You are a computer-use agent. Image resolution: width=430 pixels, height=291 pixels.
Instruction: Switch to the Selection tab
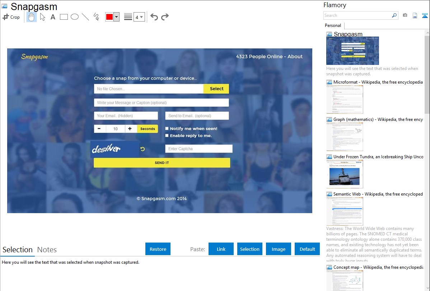[18, 250]
